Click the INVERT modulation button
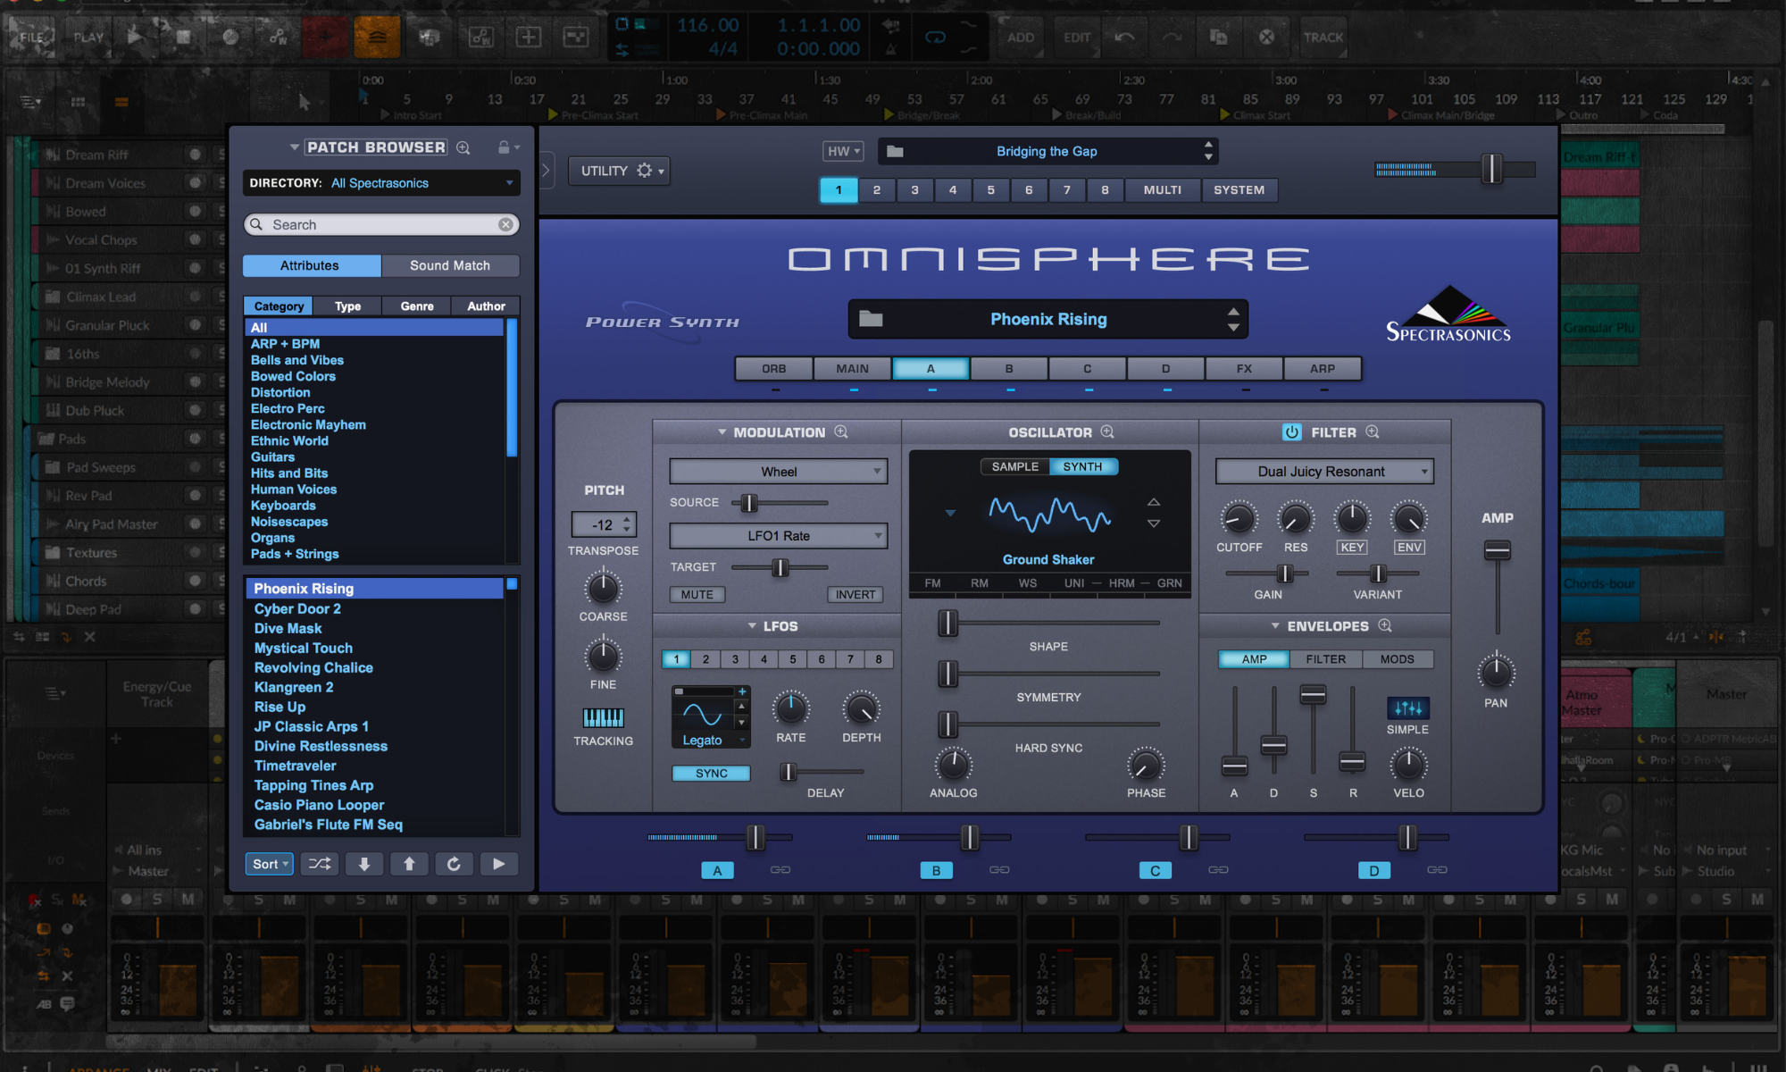Viewport: 1786px width, 1072px height. [x=855, y=594]
